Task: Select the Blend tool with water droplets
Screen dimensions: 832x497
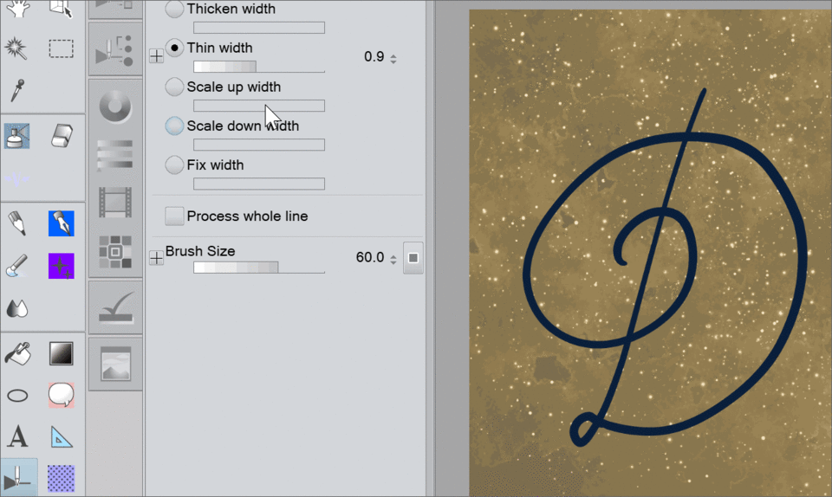Action: 16,308
